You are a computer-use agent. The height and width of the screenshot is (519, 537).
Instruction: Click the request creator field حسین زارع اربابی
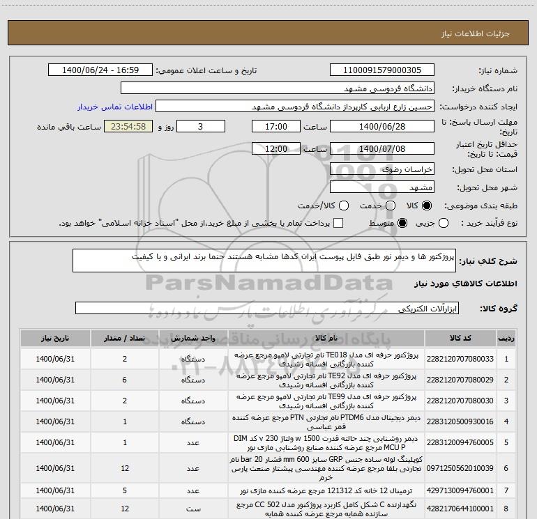pos(295,107)
